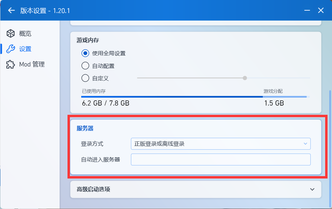
Task: Click the chevron in the login method combo box
Action: (x=305, y=144)
